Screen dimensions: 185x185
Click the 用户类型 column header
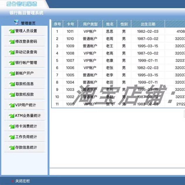pos(90,24)
